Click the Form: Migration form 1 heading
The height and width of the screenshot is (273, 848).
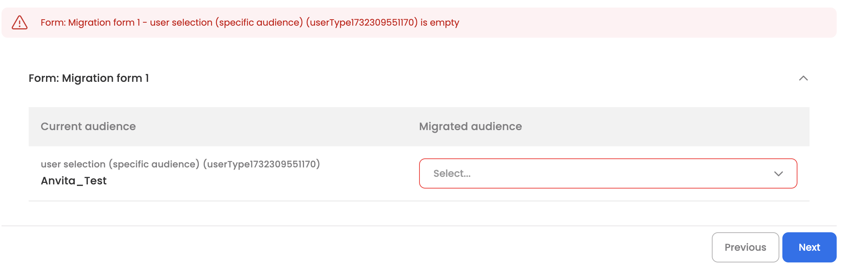coord(89,78)
